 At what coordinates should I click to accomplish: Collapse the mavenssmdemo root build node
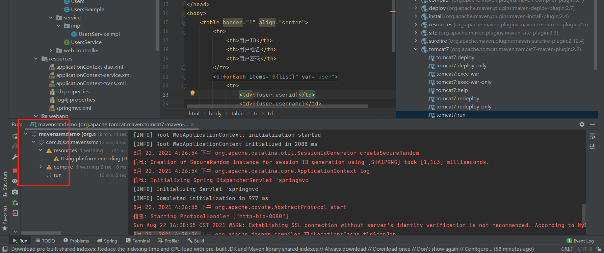[x=26, y=134]
